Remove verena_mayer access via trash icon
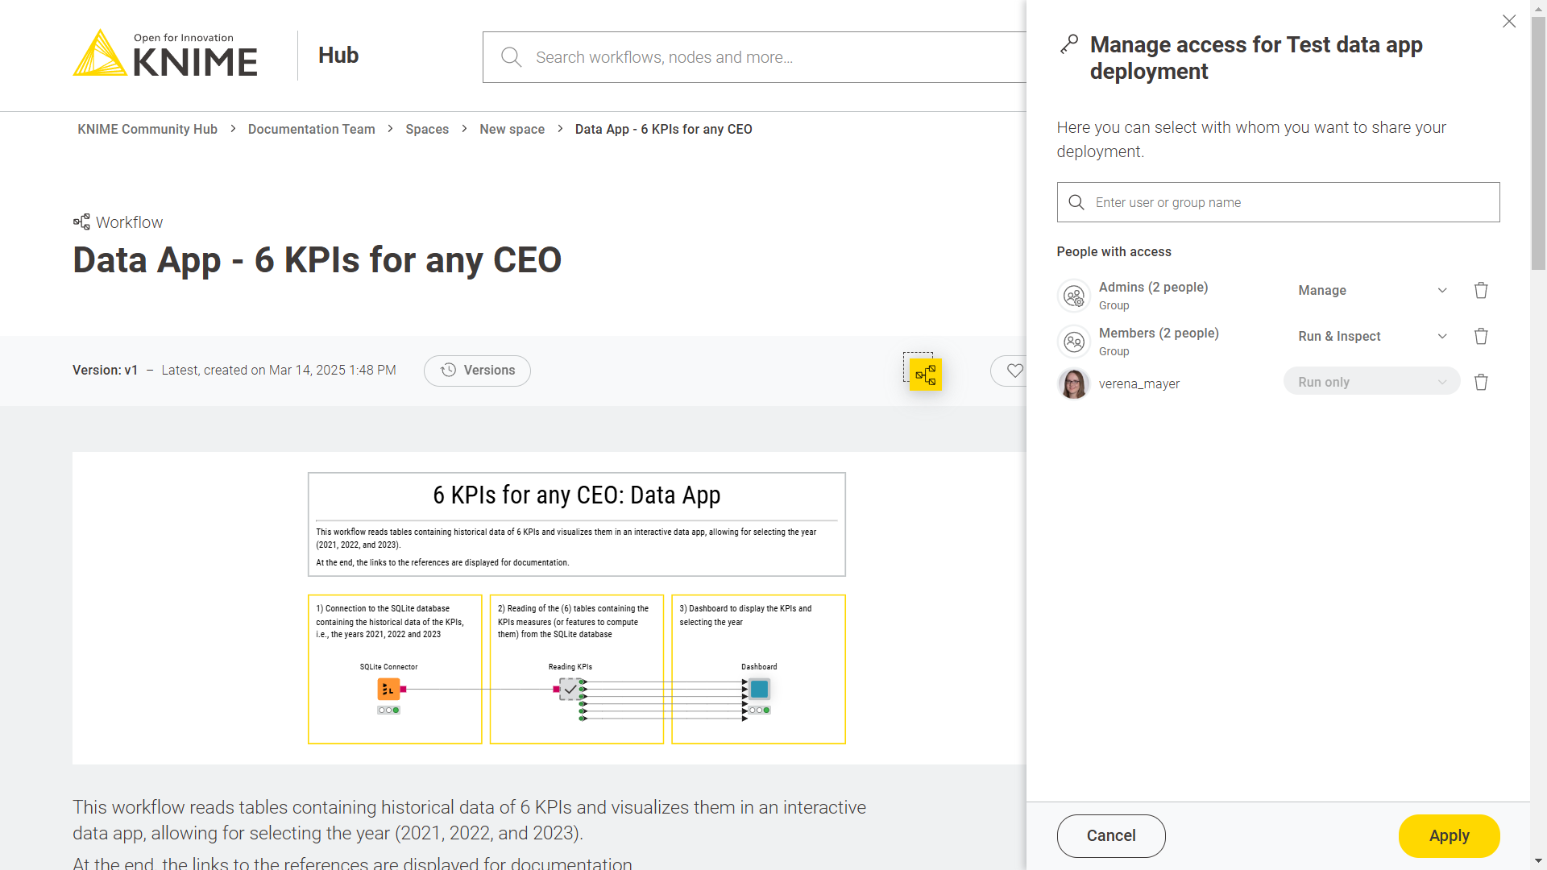Screen dimensions: 1547x870 pyautogui.click(x=1481, y=383)
